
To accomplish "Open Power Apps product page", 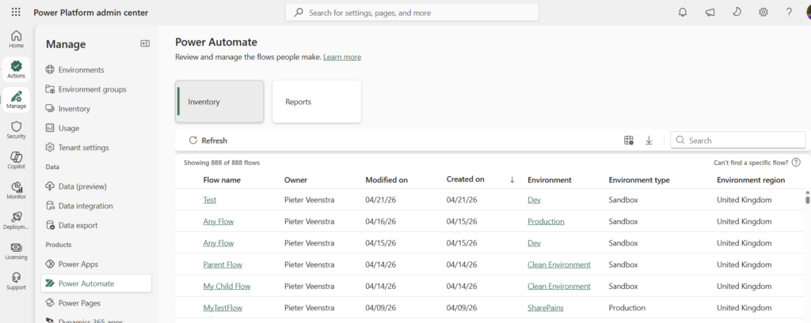I will pos(78,265).
